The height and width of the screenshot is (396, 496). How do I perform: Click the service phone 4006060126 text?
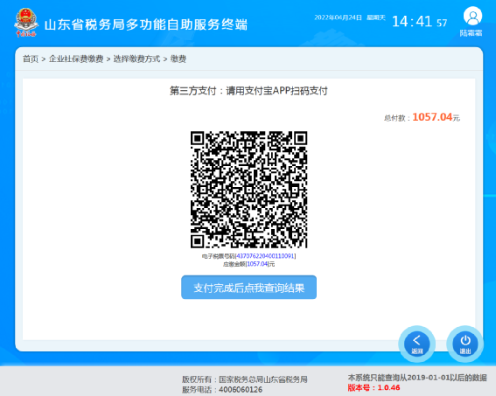click(222, 390)
